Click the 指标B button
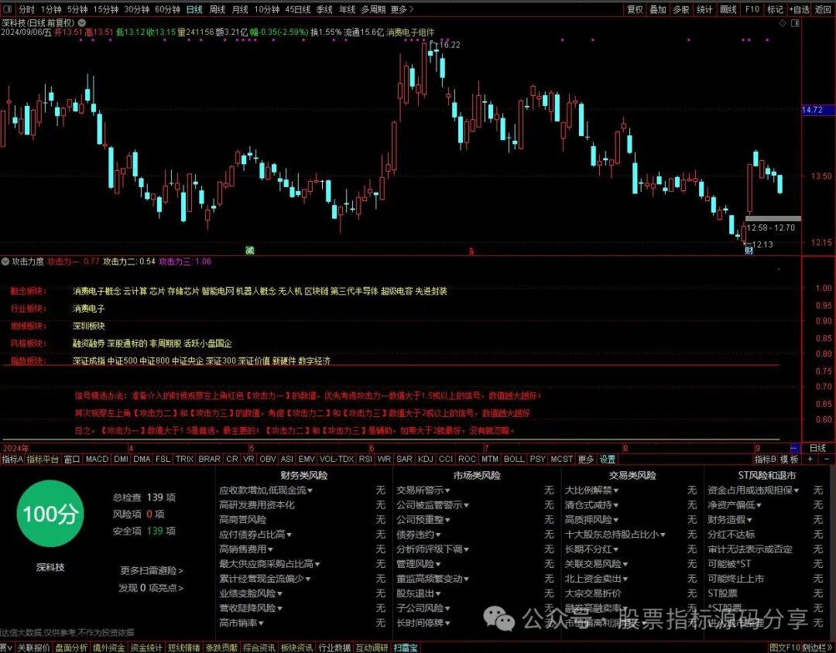Image resolution: width=836 pixels, height=653 pixels. pos(765,459)
